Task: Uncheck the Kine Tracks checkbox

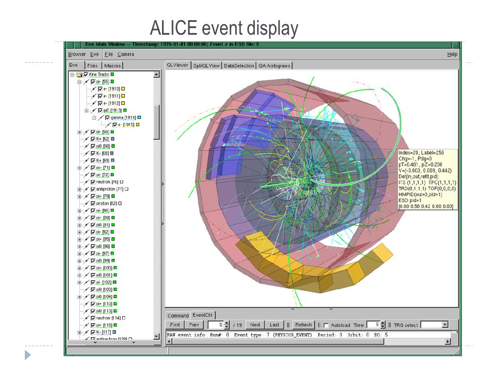Action: coord(85,75)
